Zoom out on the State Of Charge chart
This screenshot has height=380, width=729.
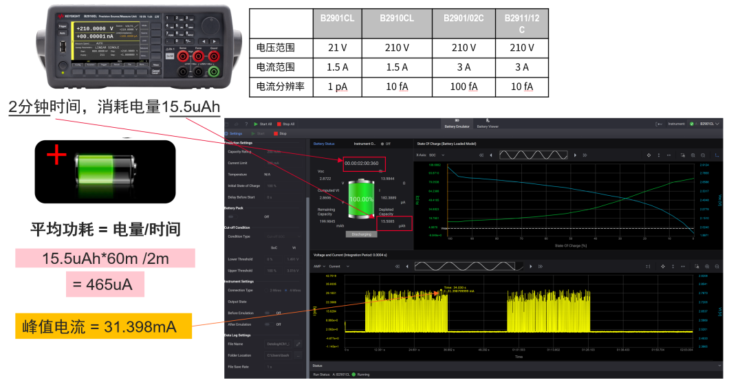tap(702, 155)
